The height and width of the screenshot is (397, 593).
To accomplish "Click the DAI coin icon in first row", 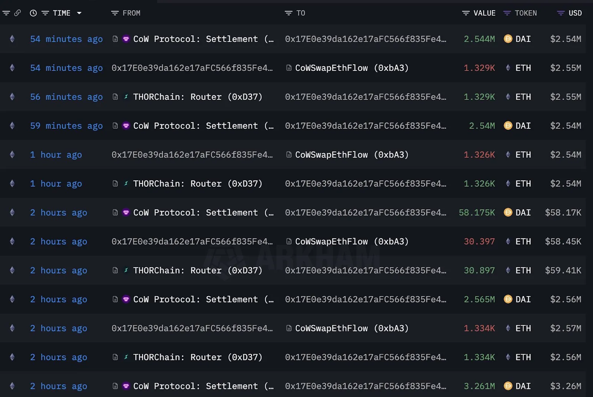I will 508,39.
